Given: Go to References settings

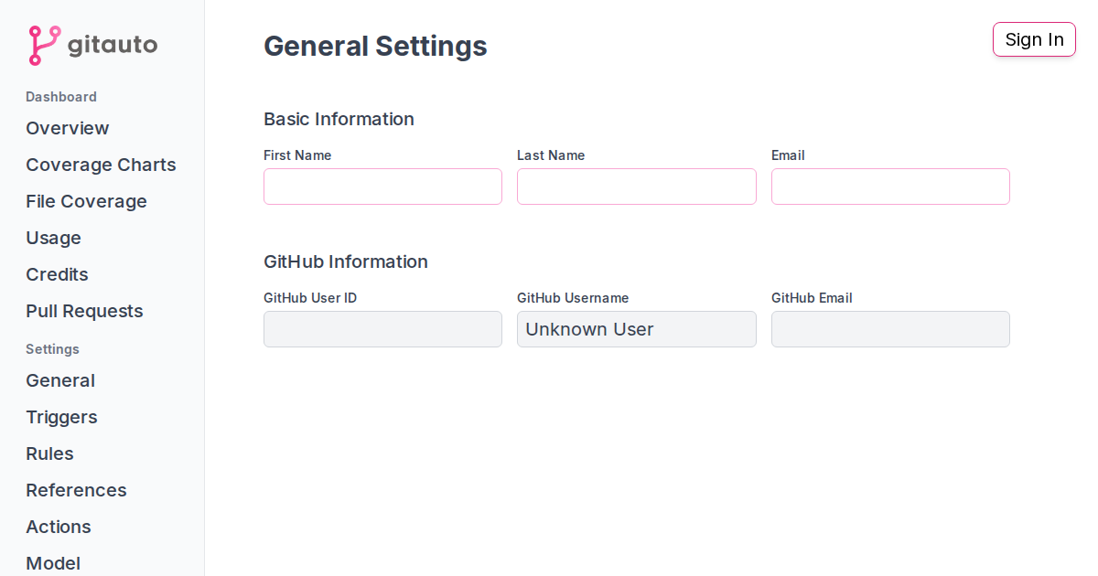Looking at the screenshot, I should click(x=76, y=490).
